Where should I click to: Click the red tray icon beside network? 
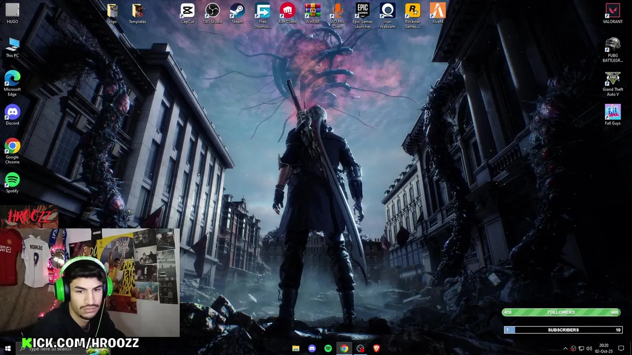coord(573,349)
